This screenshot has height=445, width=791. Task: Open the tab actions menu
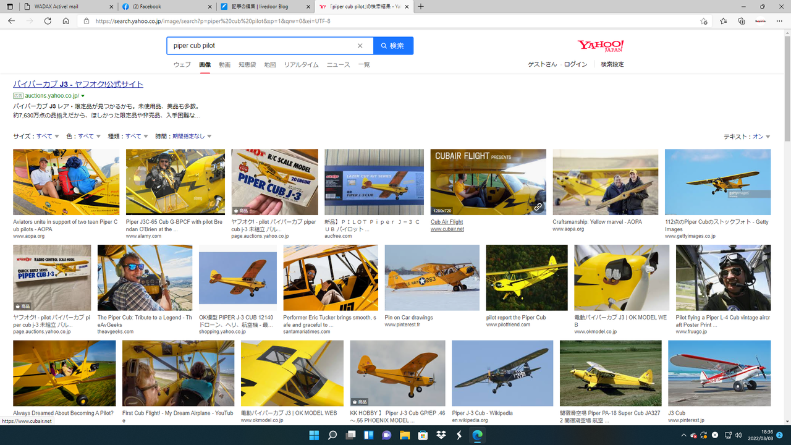(x=10, y=7)
